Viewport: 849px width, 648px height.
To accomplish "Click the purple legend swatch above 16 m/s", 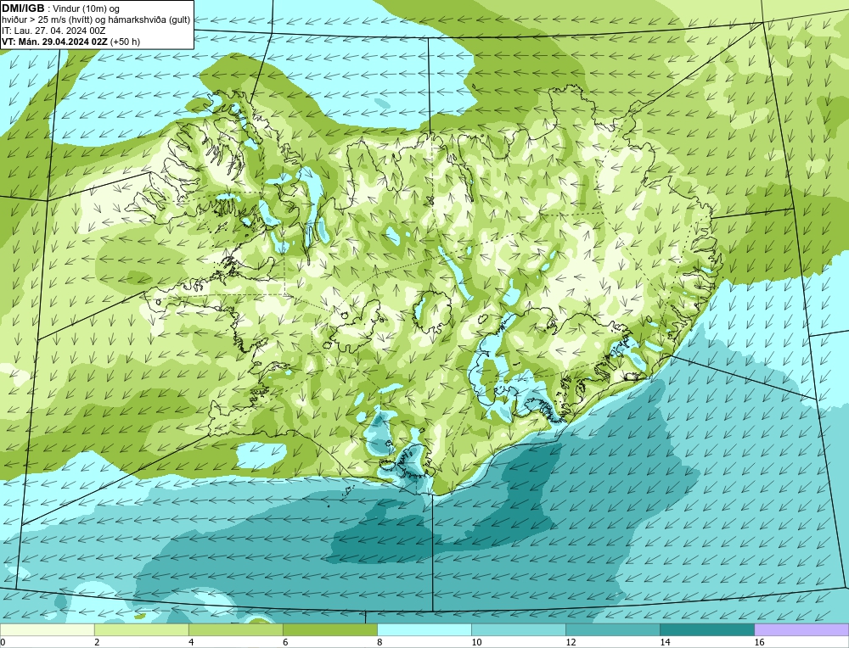I will pos(801,629).
